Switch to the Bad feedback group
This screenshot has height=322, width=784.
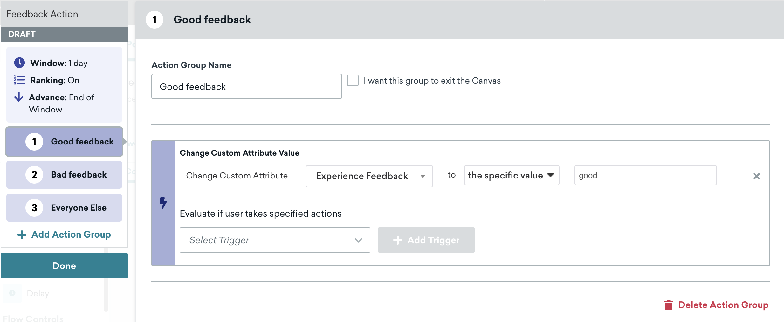(64, 175)
